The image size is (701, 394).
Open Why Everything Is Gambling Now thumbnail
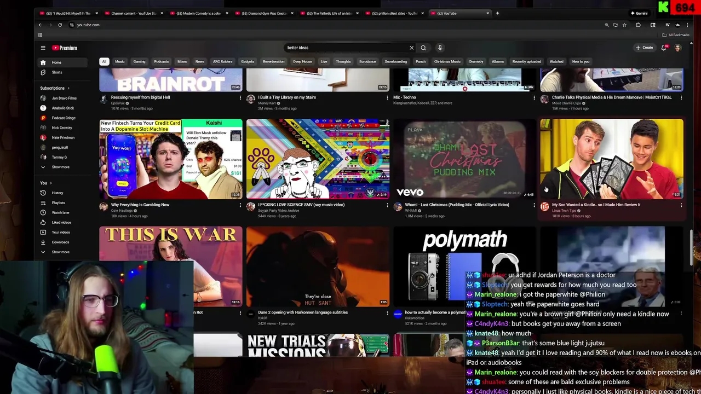[x=171, y=159]
